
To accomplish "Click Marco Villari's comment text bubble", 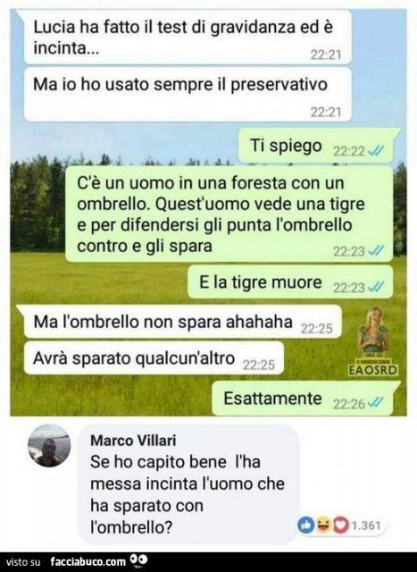I will pyautogui.click(x=188, y=484).
